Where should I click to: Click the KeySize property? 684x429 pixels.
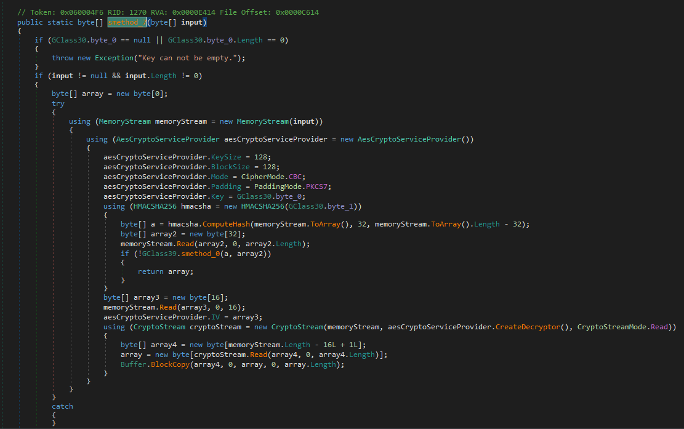point(226,157)
